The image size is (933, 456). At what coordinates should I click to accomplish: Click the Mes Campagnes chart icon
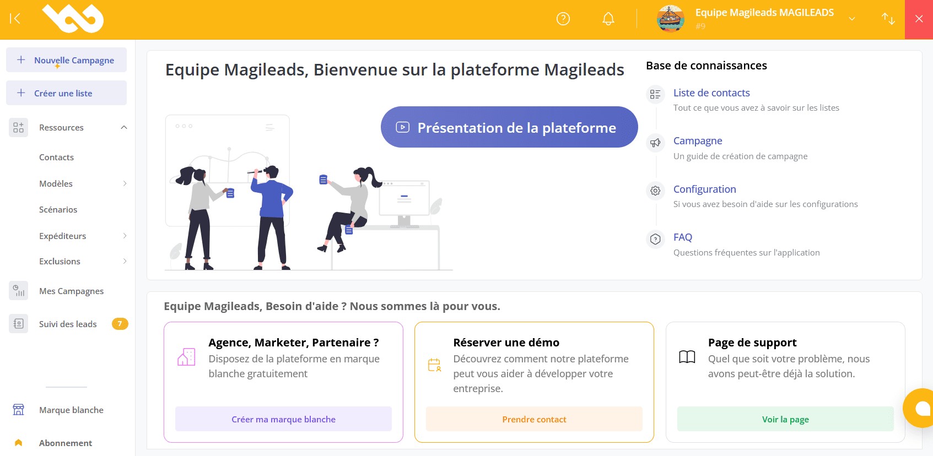[x=19, y=291]
